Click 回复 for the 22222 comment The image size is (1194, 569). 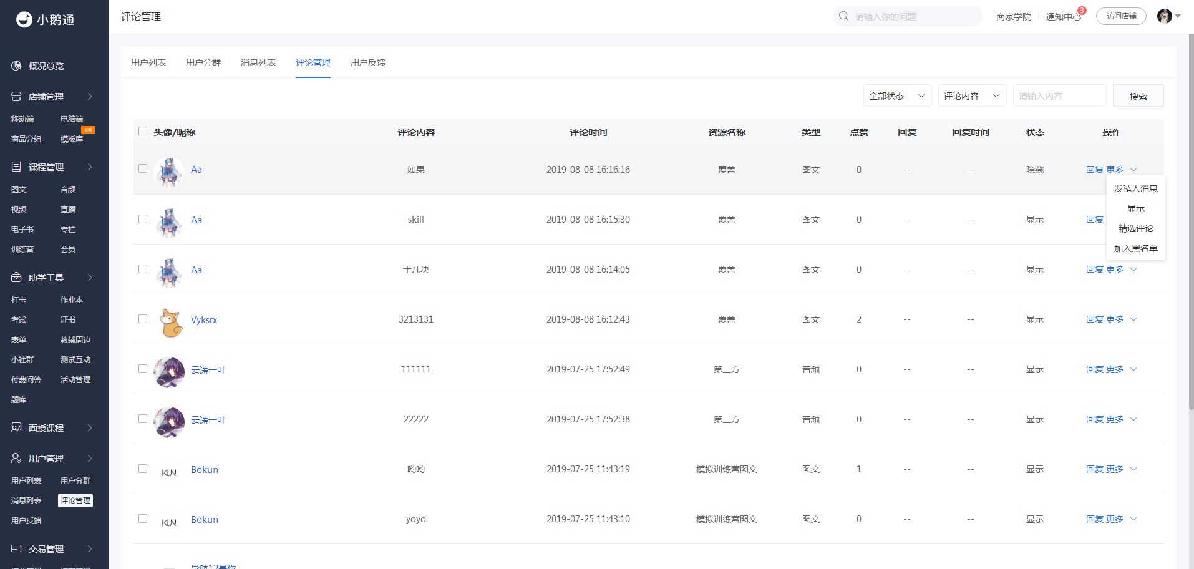pos(1094,419)
